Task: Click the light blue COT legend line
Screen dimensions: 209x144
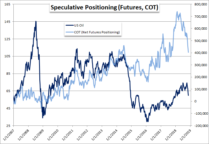Action: click(70, 32)
